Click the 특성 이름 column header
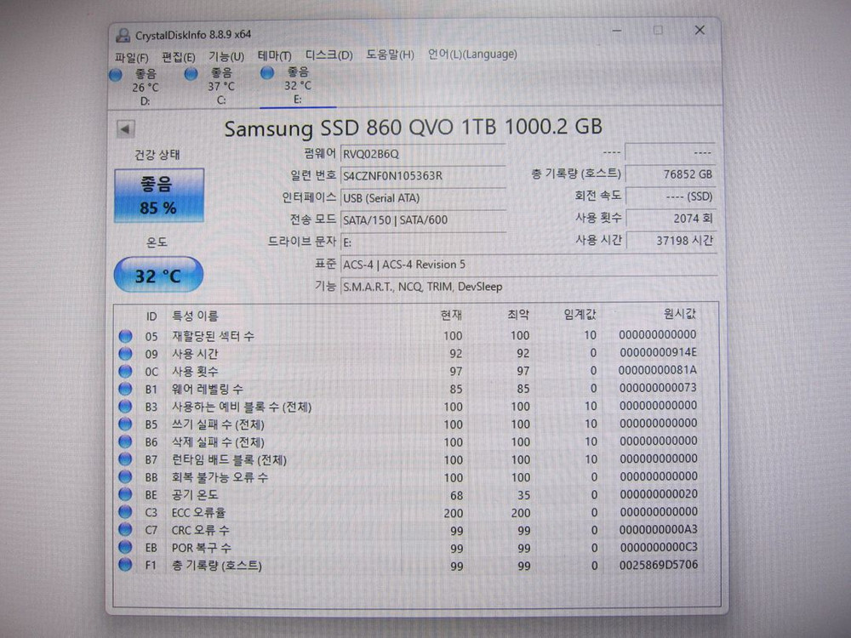Screen dimensions: 851x638 point(195,316)
